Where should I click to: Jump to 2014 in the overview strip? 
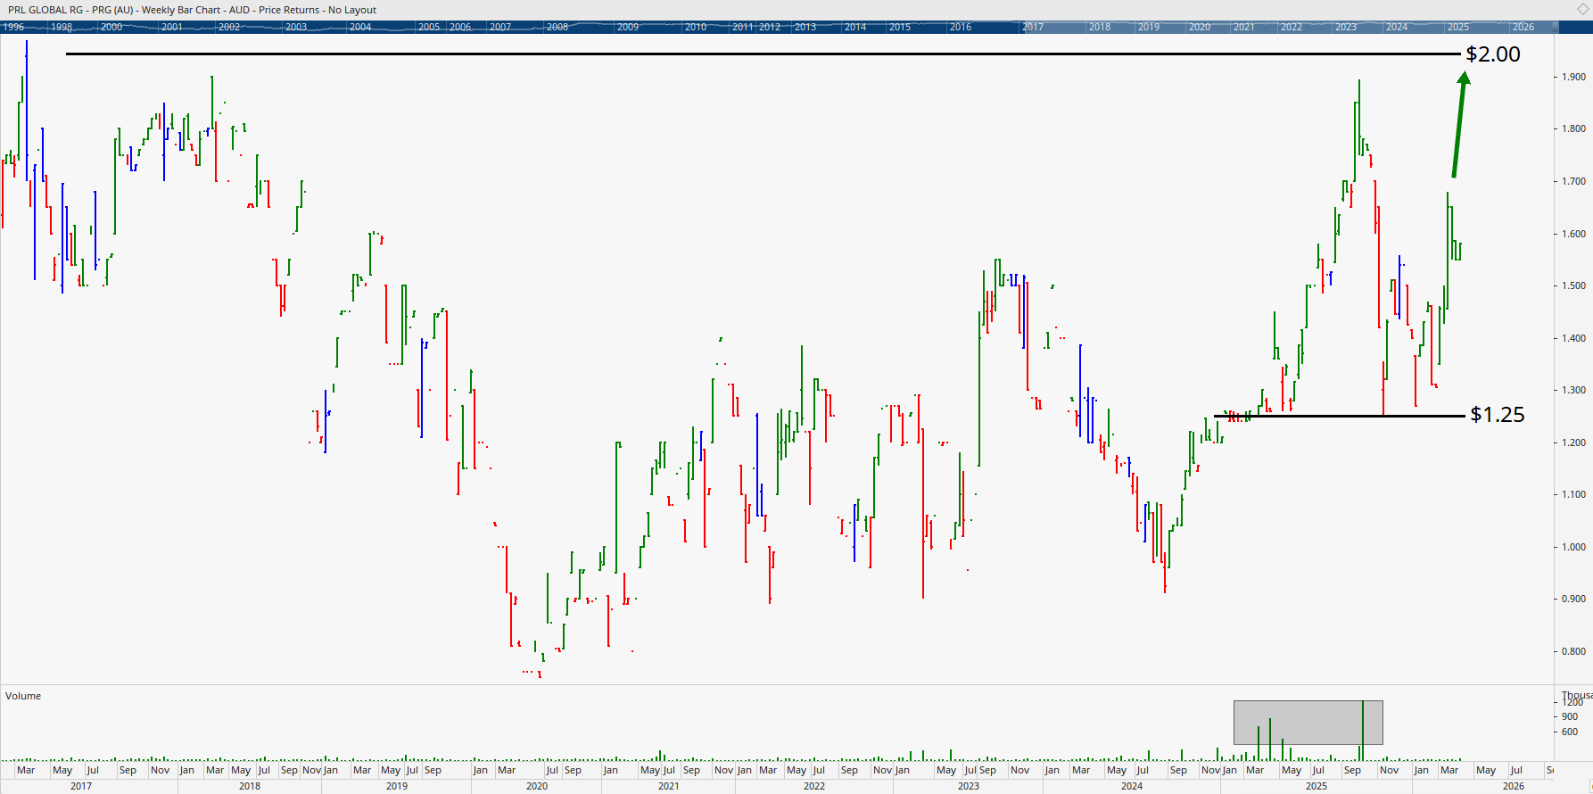(x=855, y=27)
